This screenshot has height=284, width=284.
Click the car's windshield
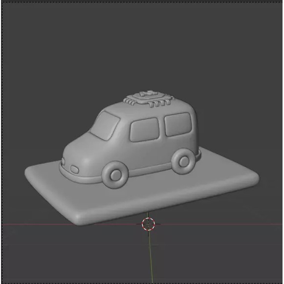[x=105, y=126]
